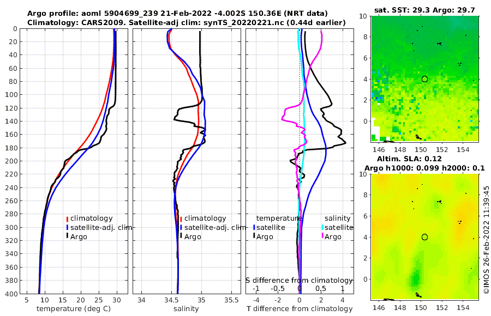Click the Argo position circle on SLA map

424,237
